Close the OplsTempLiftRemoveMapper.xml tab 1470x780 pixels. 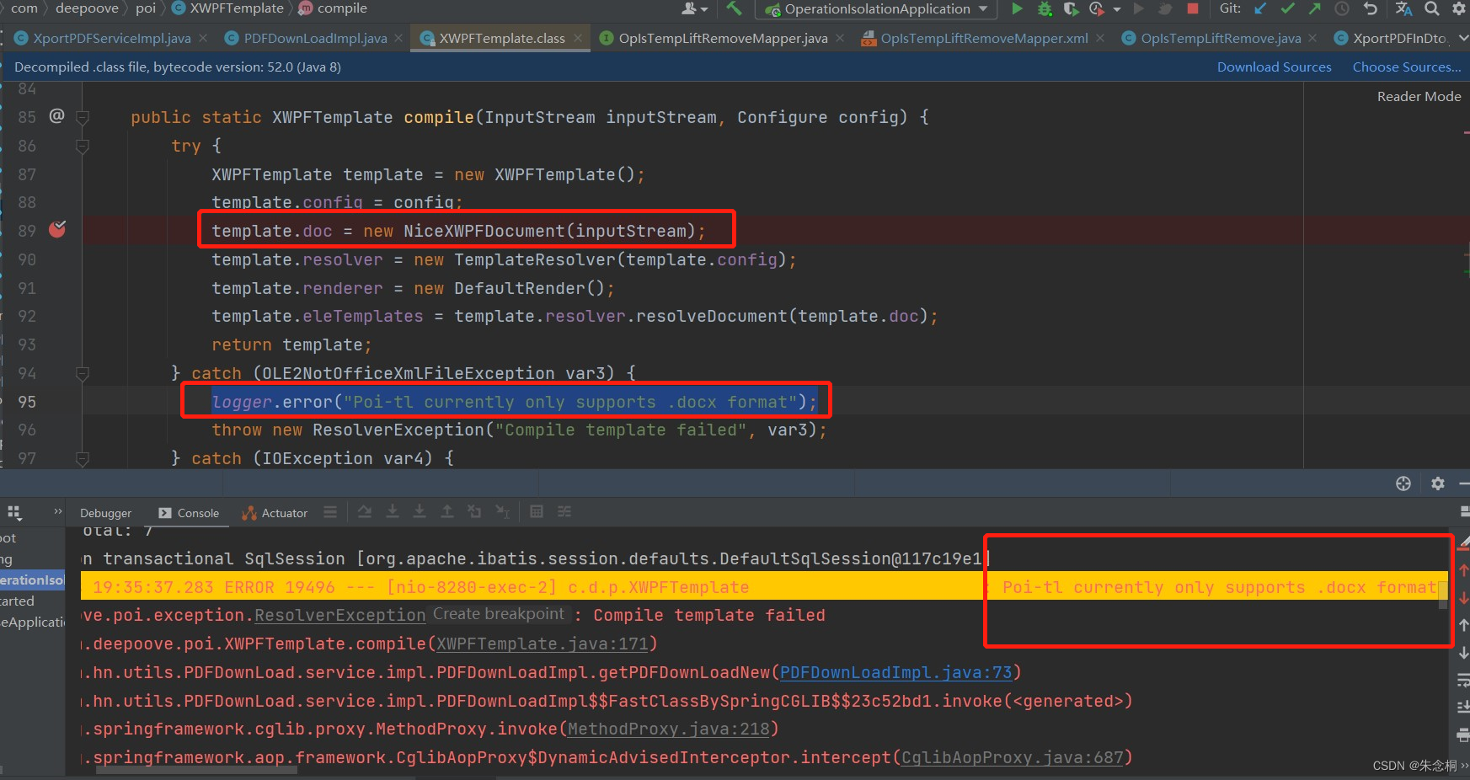(x=1100, y=38)
